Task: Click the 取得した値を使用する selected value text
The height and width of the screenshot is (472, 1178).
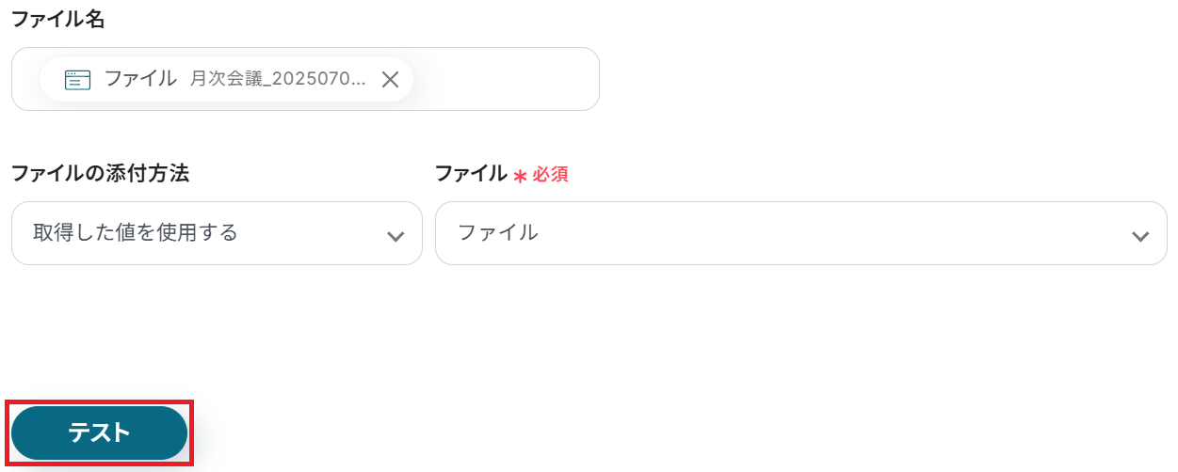Action: [135, 232]
